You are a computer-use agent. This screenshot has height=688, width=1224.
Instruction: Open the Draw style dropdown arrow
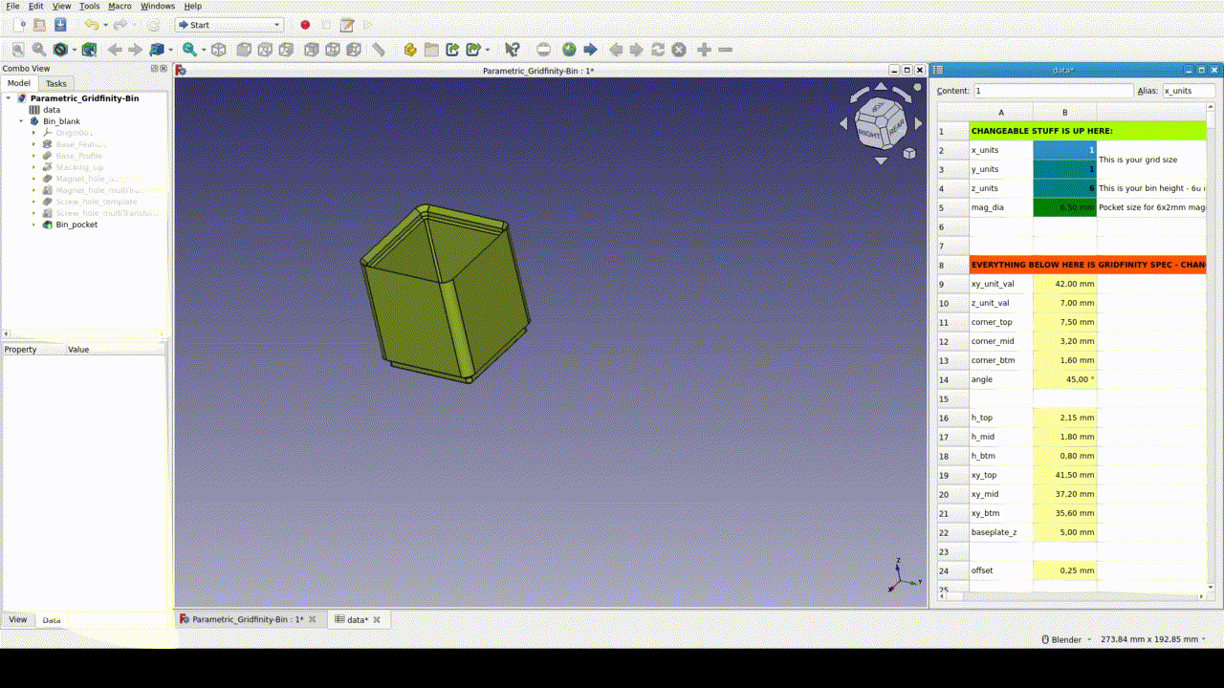click(x=73, y=50)
